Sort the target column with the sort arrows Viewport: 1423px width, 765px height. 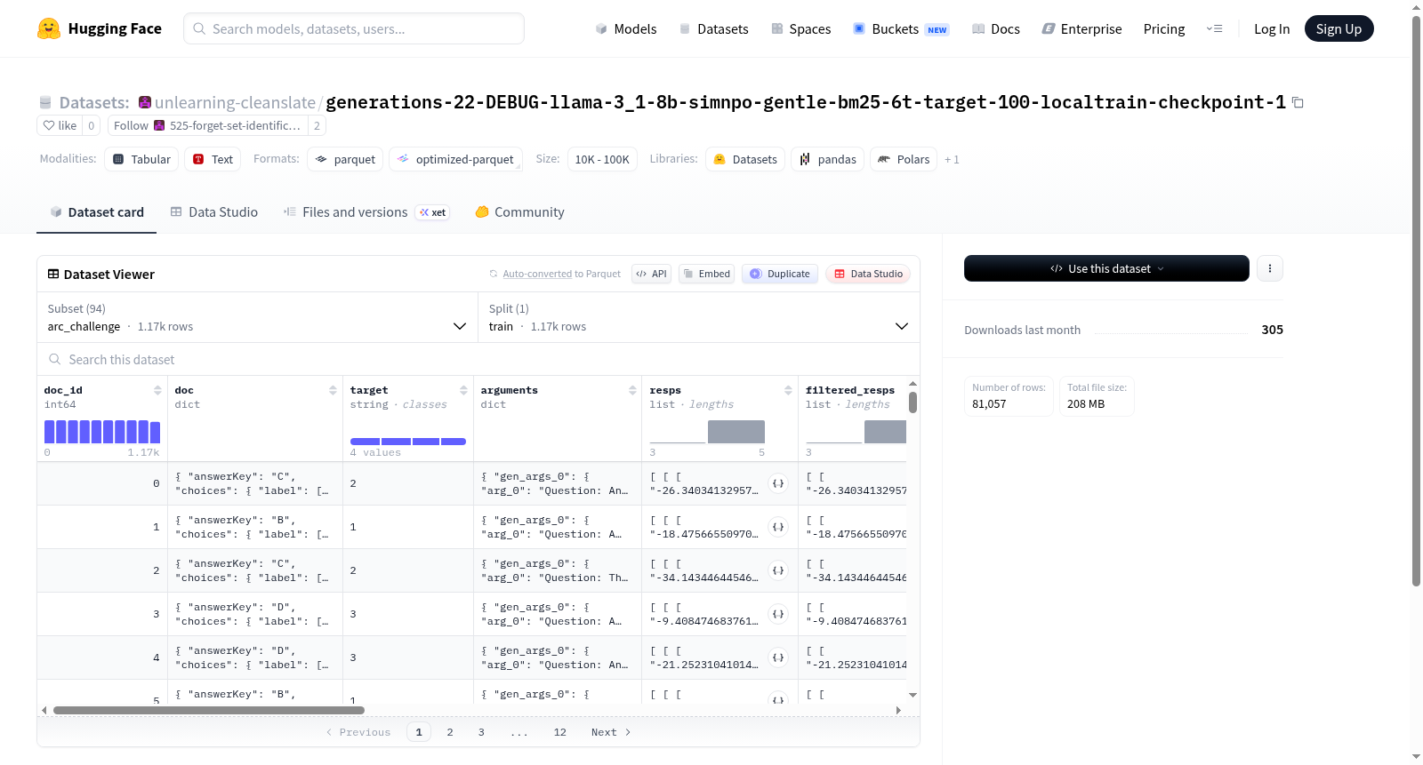point(463,390)
